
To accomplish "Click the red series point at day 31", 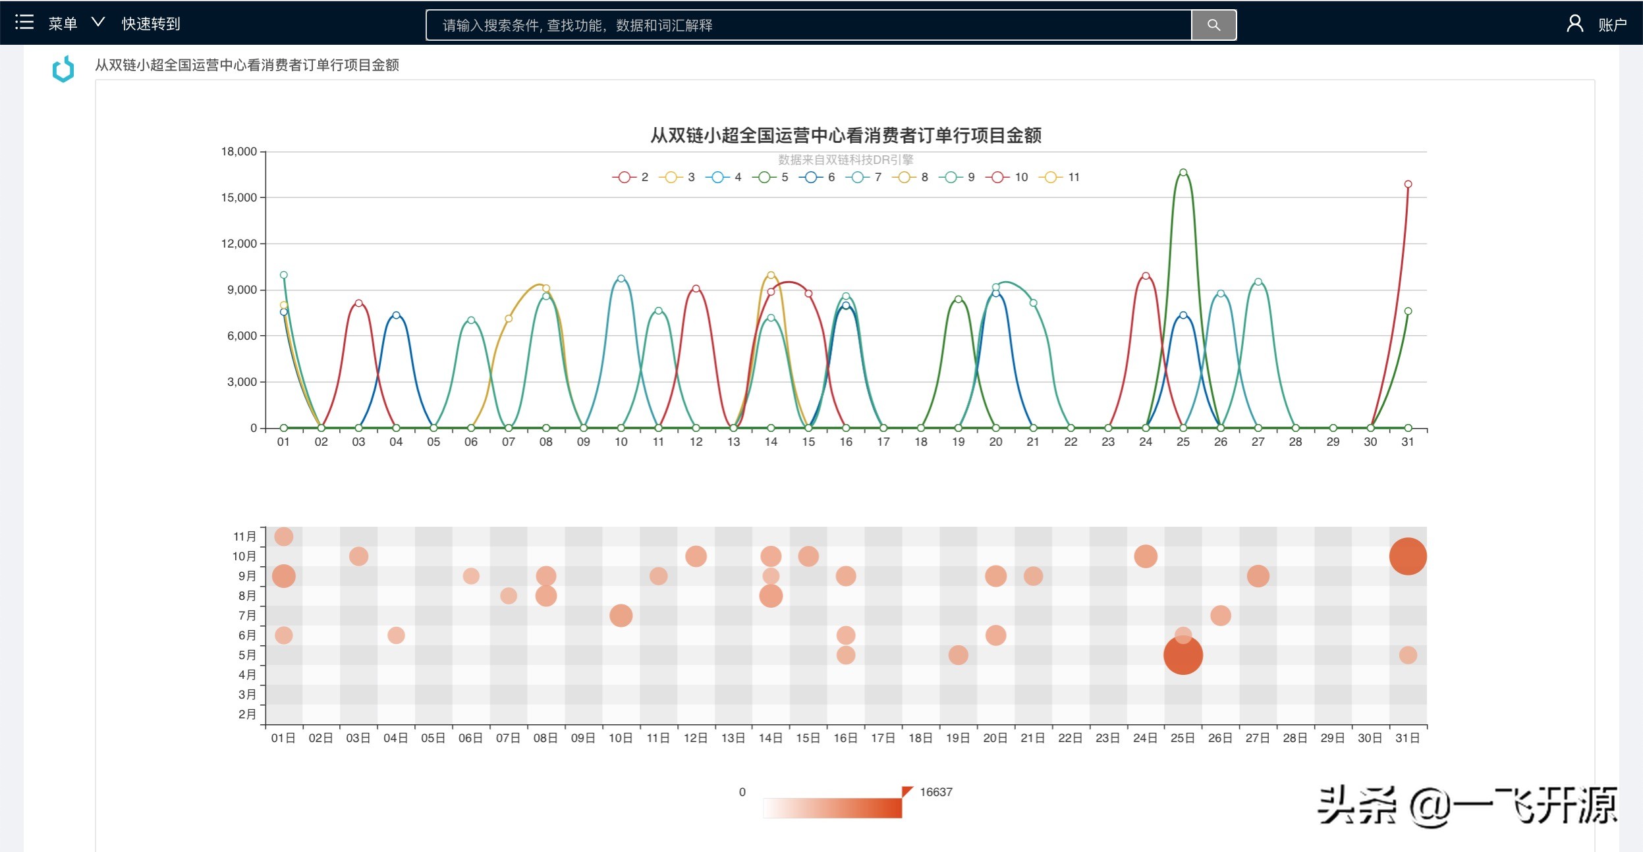I will 1408,184.
